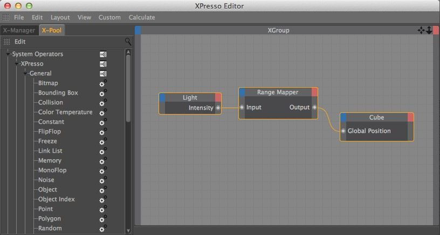Screen dimensions: 440x235
Task: Click the red output square on Light node
Action: click(x=218, y=97)
